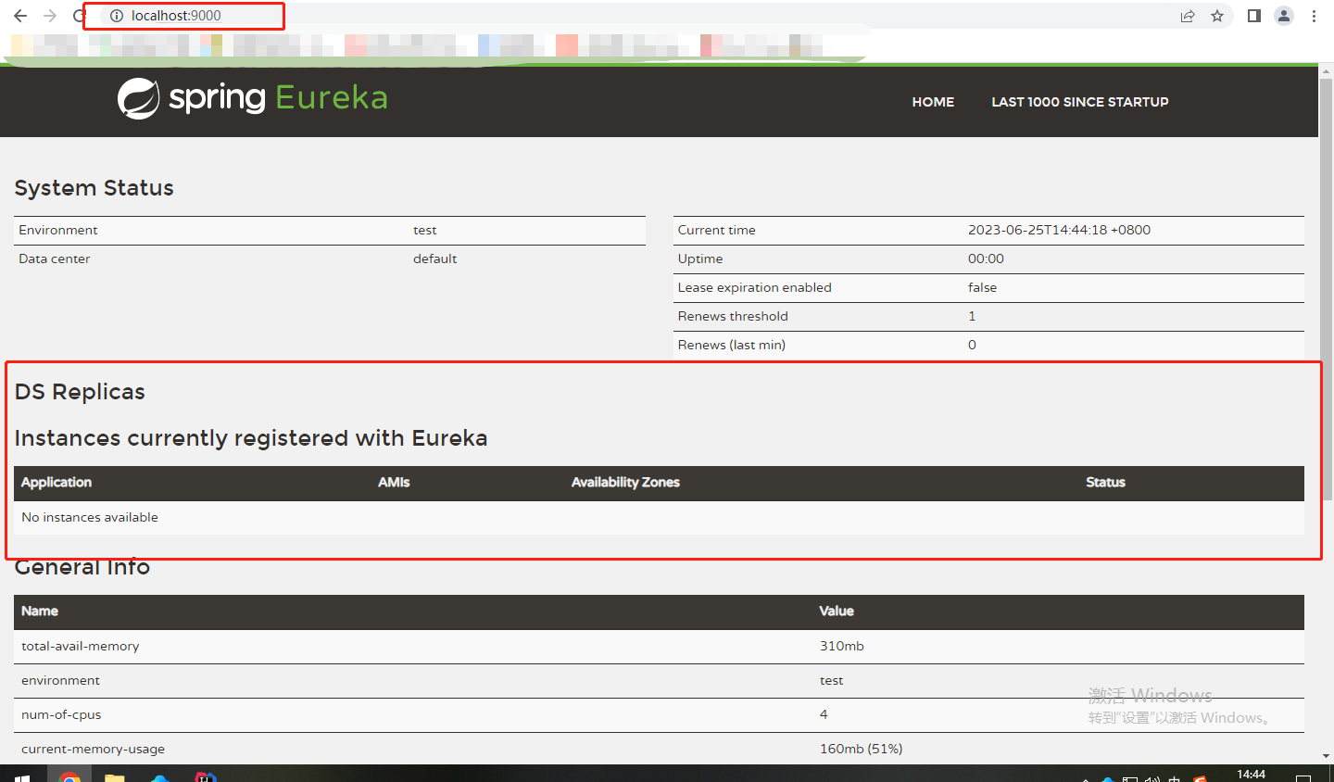Screen dimensions: 1334x782
Task: Open the Chrome profile avatar
Action: (1284, 16)
